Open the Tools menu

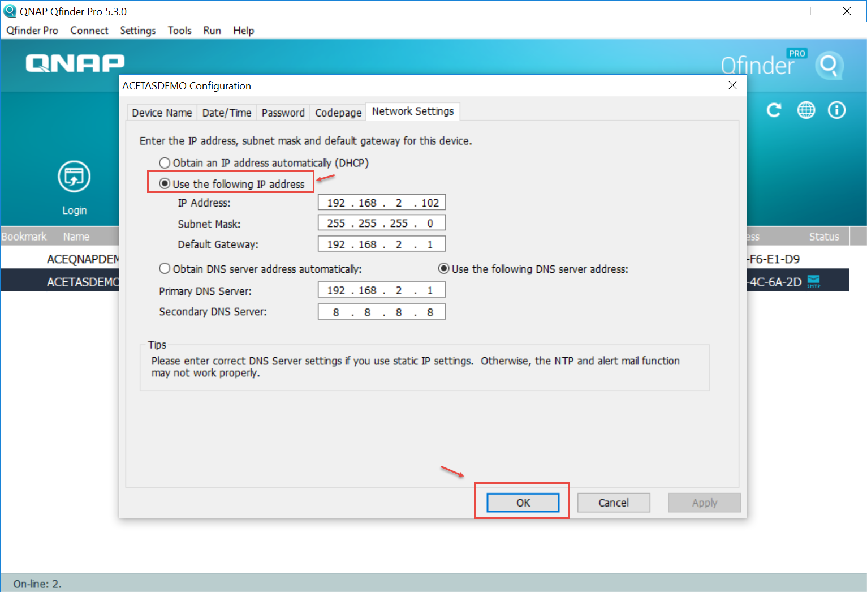pyautogui.click(x=179, y=31)
